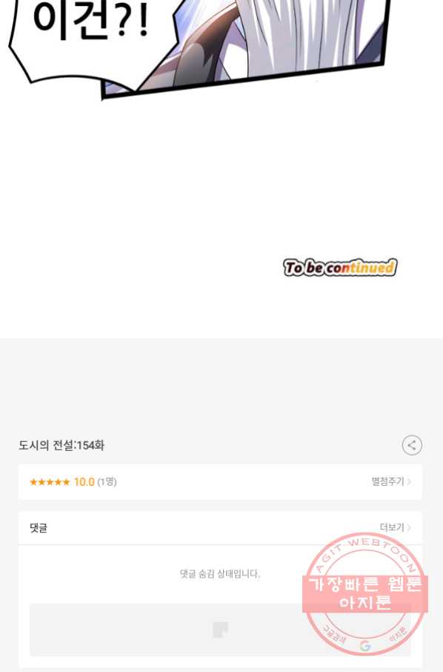
Task: Click the chevron arrow after 별점주기
Action: click(x=409, y=481)
